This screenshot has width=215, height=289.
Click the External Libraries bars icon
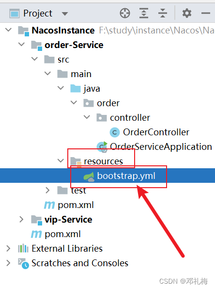click(23, 248)
